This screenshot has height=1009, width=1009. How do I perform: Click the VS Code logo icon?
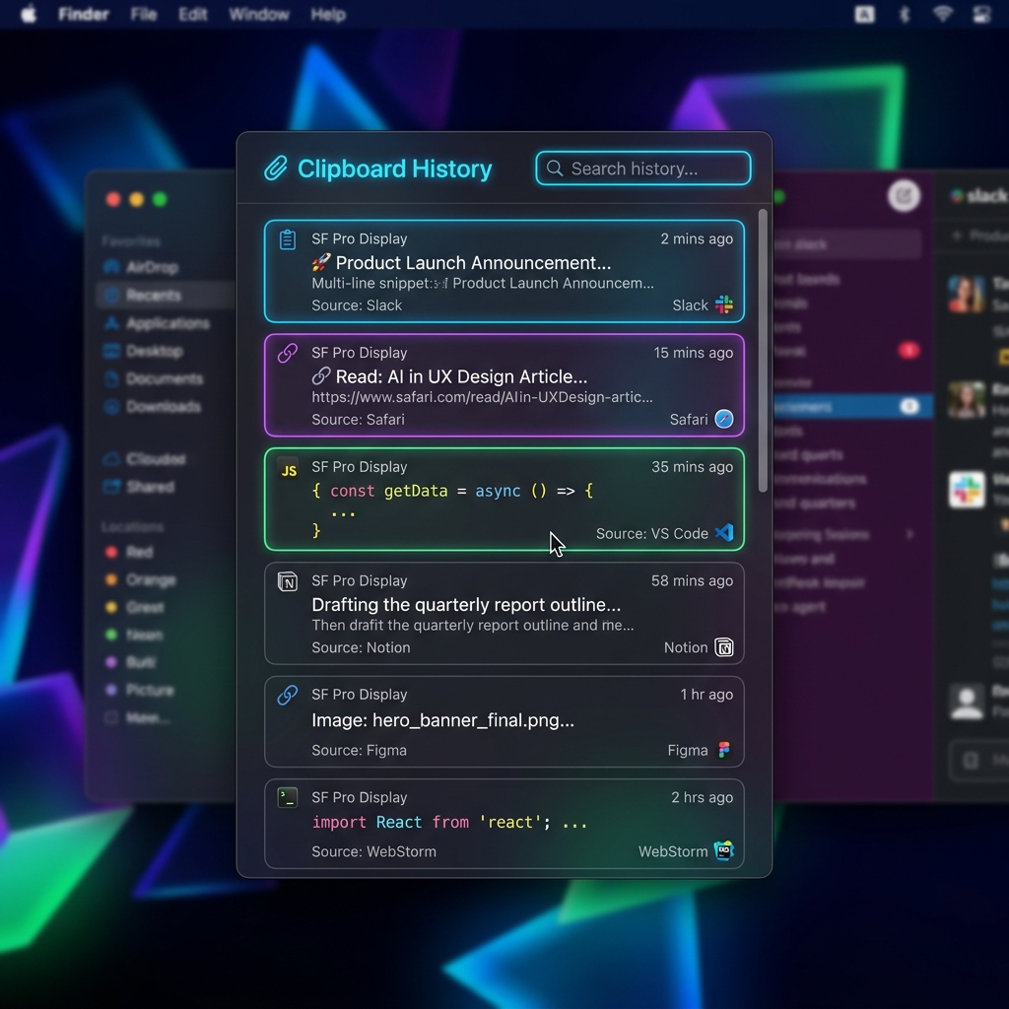tap(724, 532)
